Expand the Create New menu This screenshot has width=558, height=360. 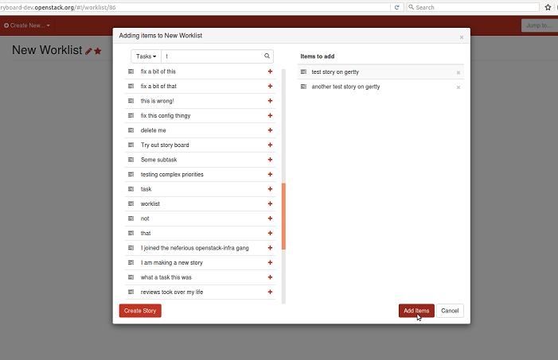27,25
